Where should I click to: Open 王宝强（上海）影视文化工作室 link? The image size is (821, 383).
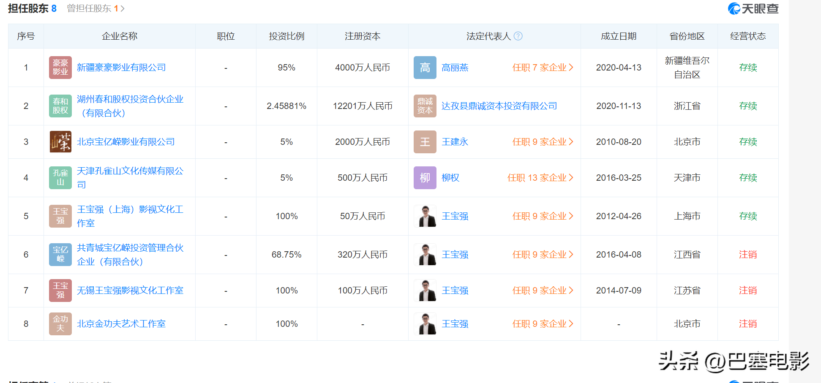[130, 216]
